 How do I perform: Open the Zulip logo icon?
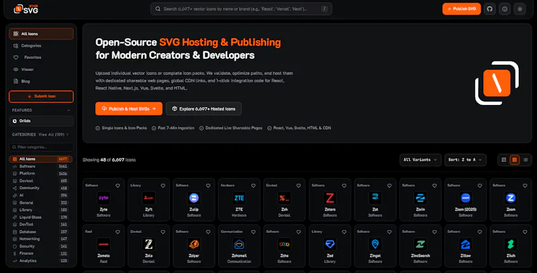pyautogui.click(x=194, y=198)
